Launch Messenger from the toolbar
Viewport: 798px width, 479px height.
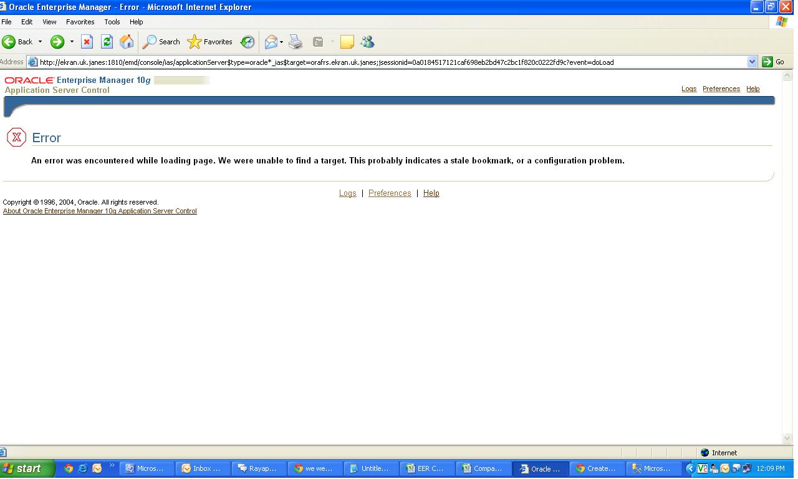pyautogui.click(x=367, y=42)
